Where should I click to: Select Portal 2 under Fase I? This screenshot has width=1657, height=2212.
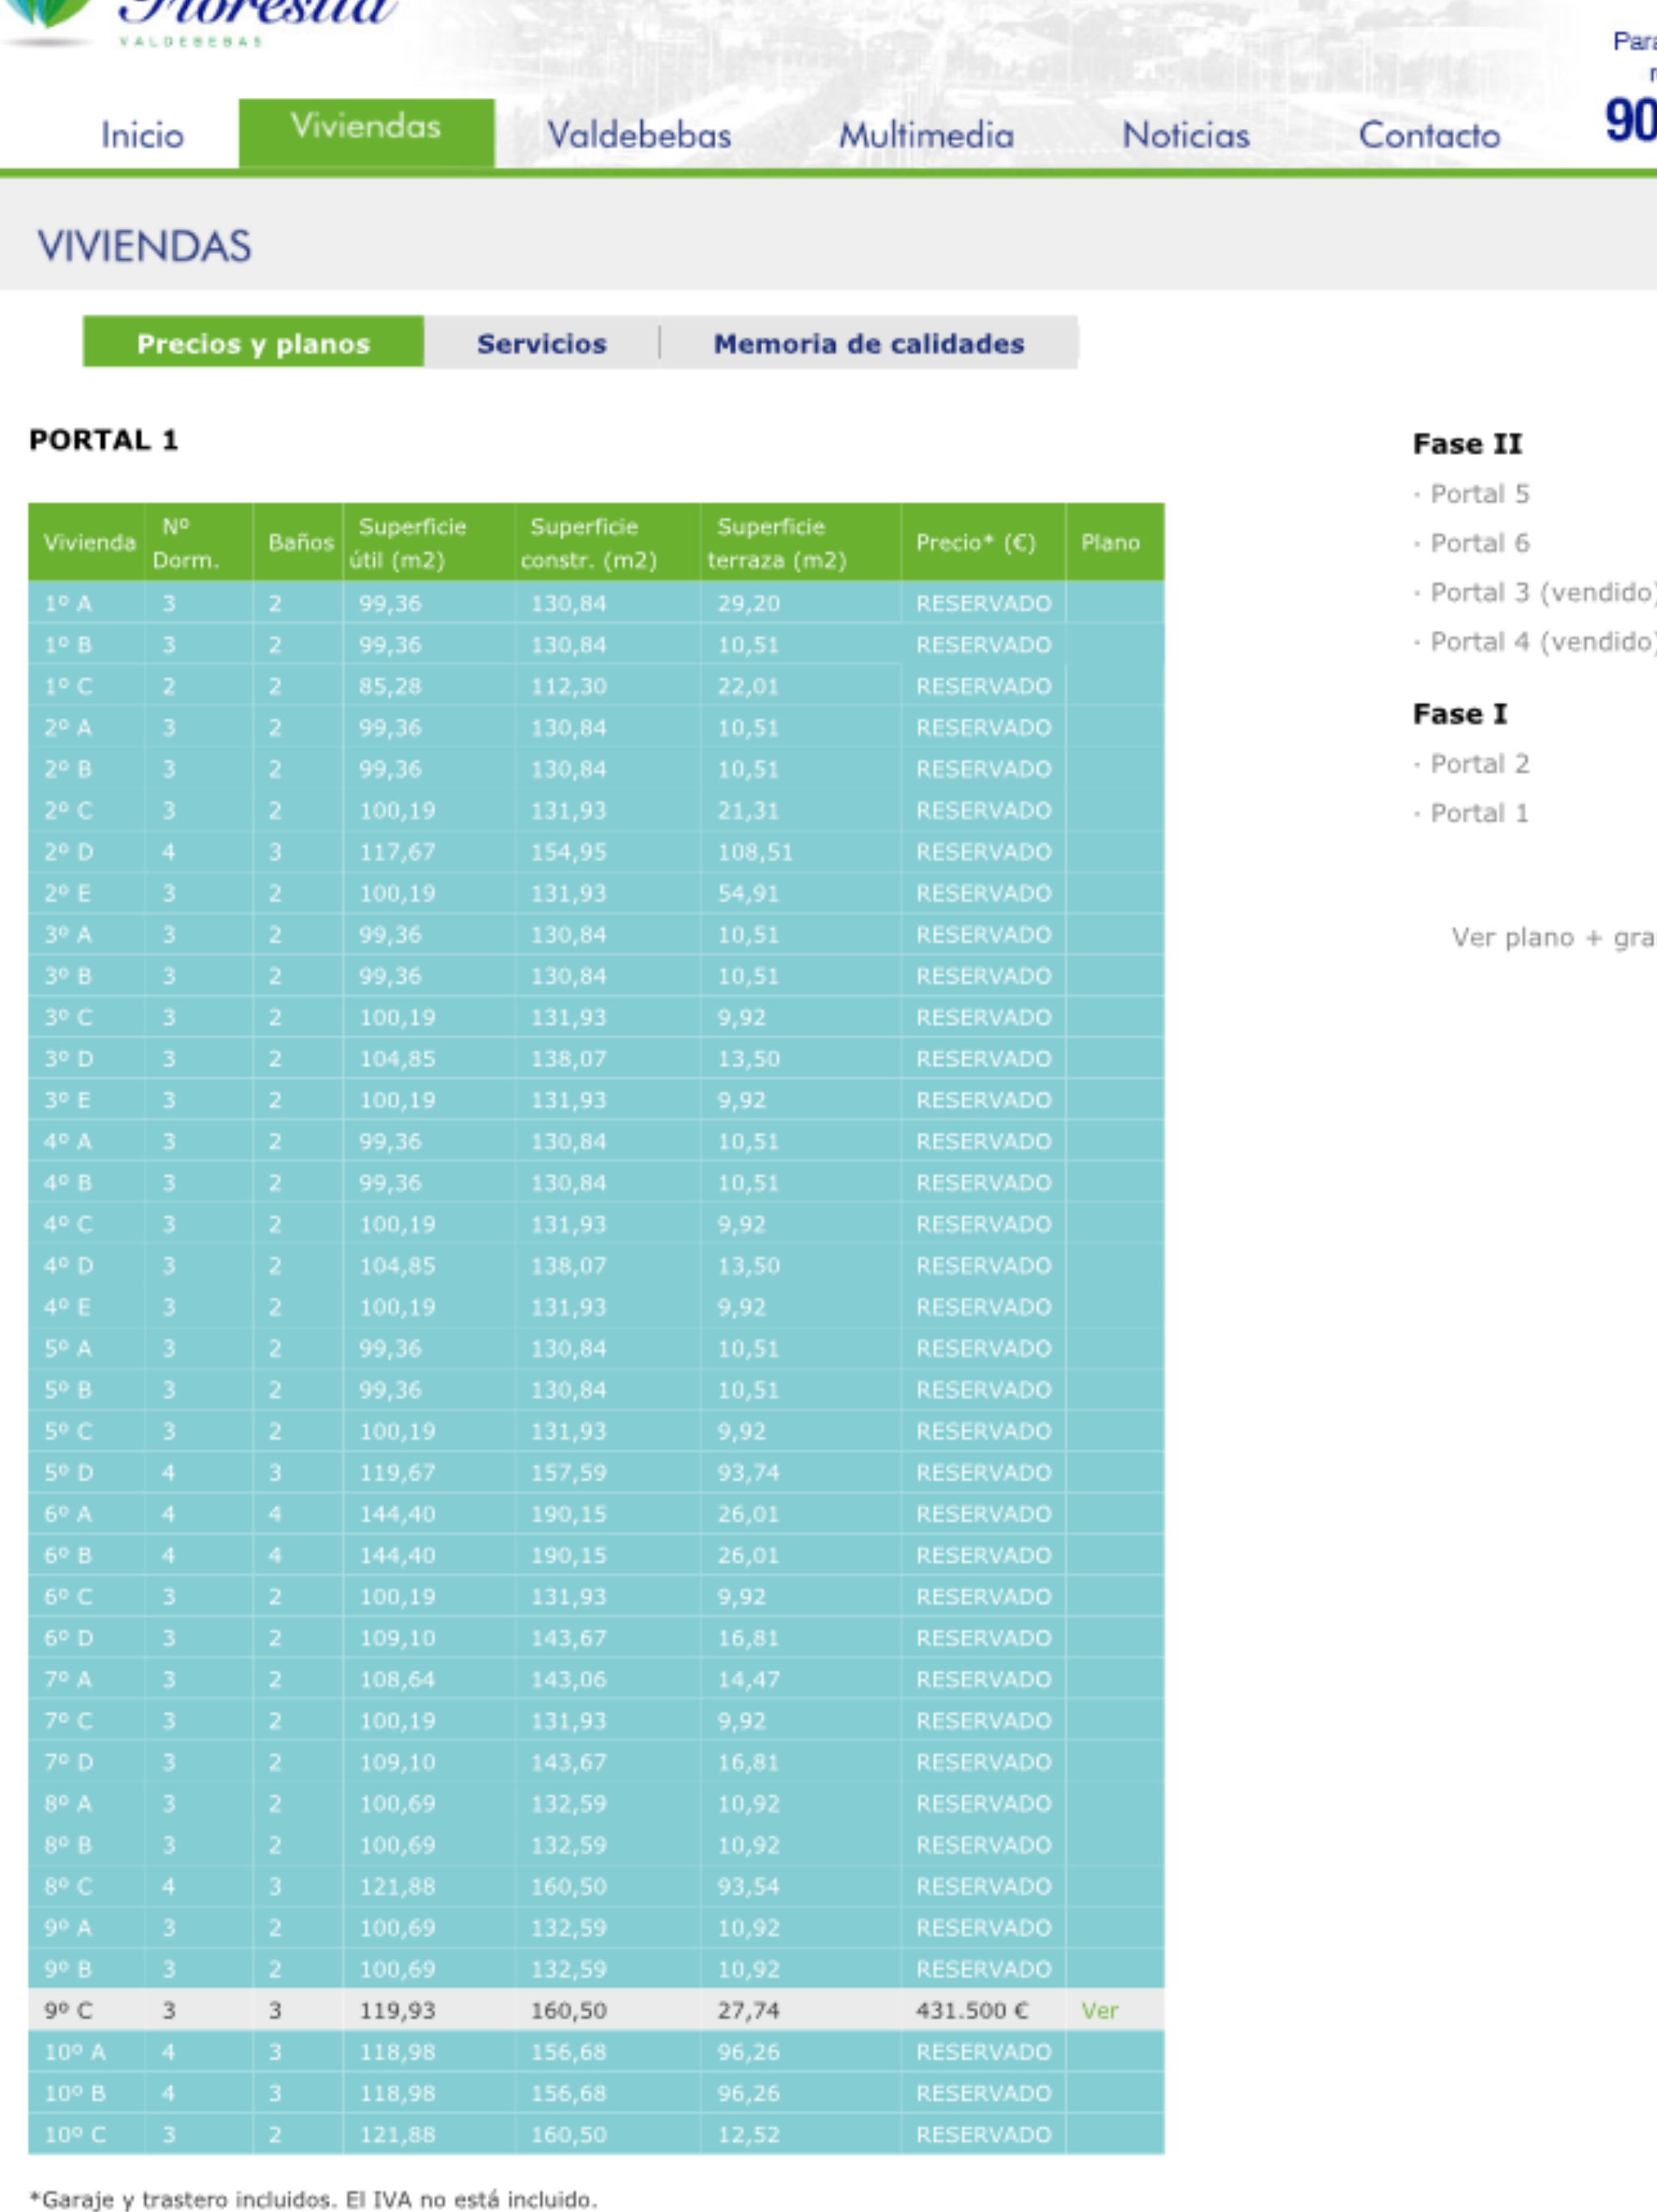coord(1479,764)
